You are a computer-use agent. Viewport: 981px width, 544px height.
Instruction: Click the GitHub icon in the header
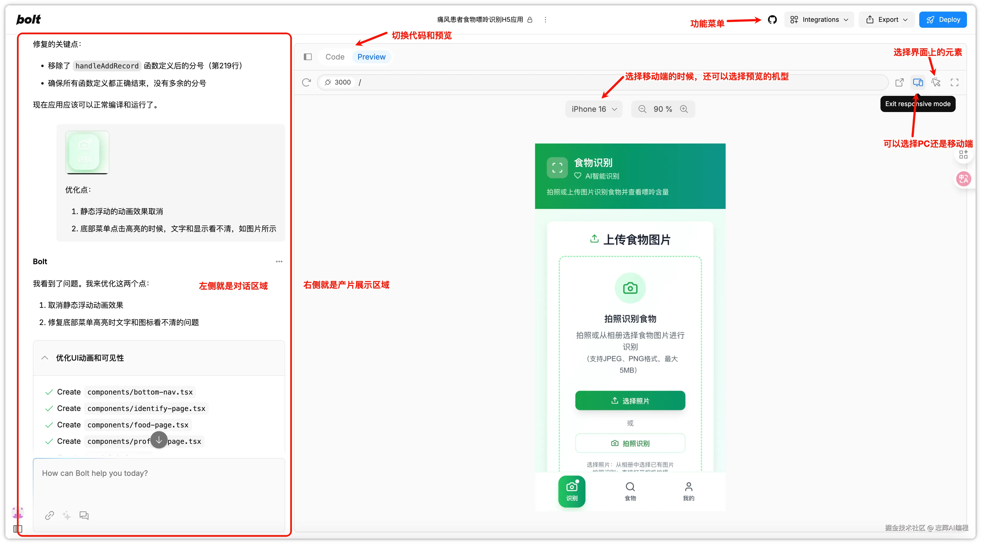coord(772,20)
